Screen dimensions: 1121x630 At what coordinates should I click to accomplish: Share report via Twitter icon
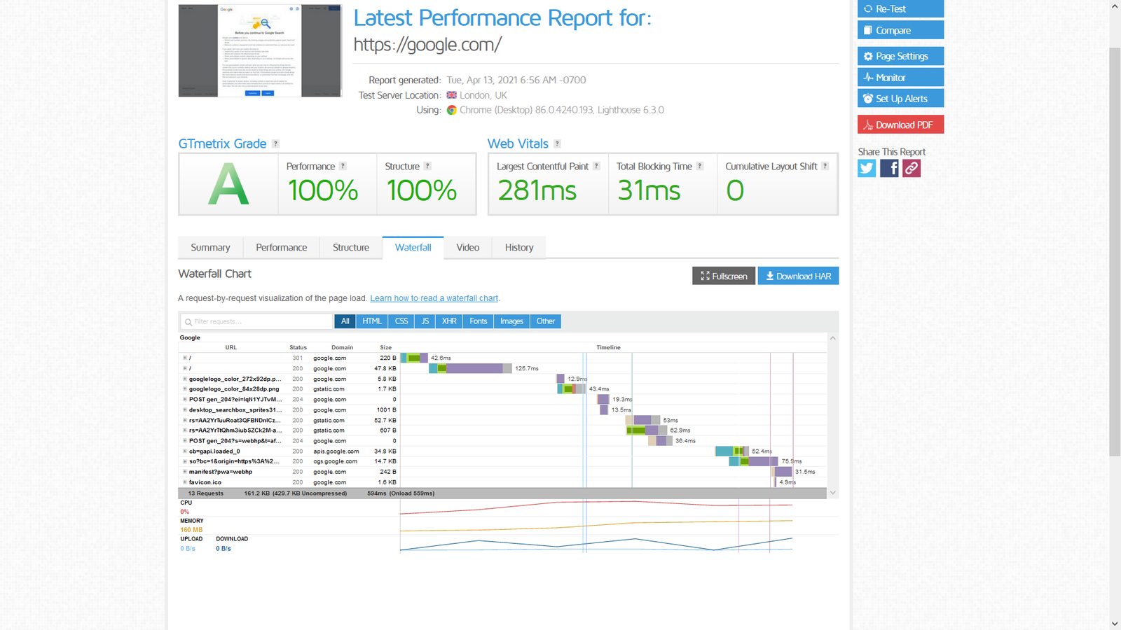tap(867, 168)
